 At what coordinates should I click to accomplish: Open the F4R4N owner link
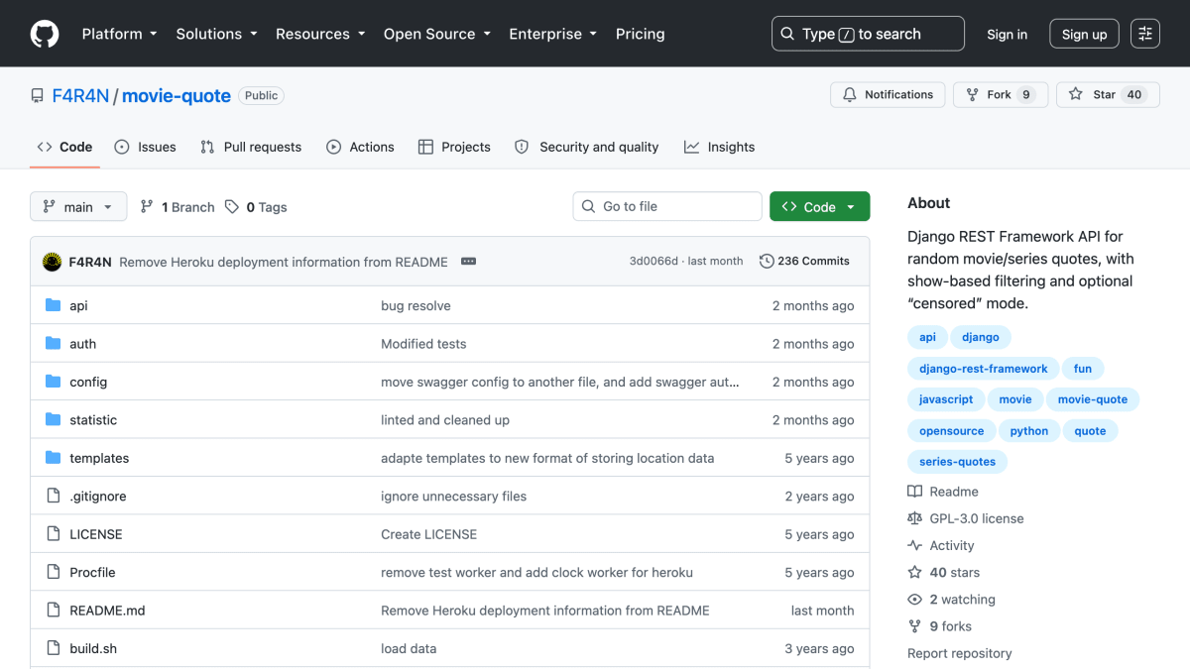click(x=80, y=96)
